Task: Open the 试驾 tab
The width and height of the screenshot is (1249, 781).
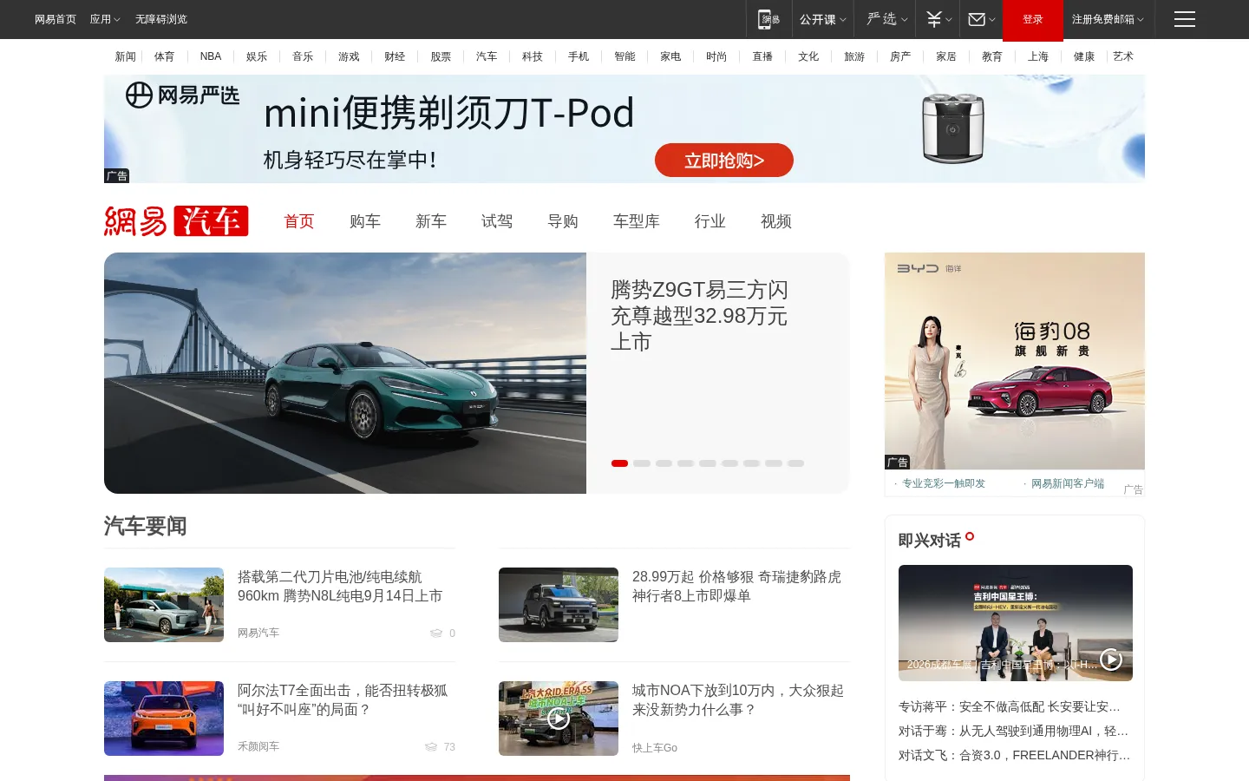Action: [x=497, y=221]
